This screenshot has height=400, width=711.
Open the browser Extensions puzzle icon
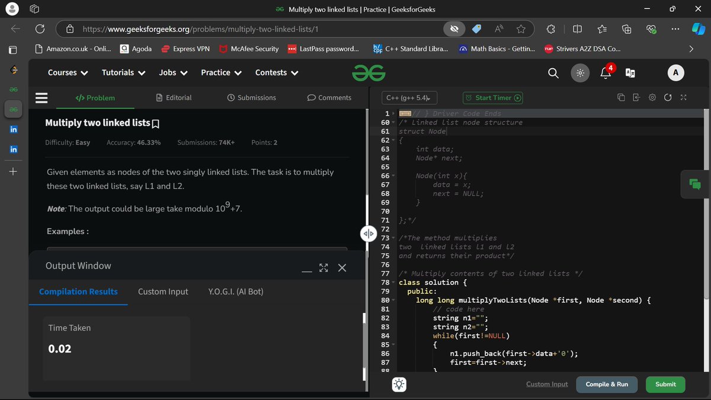[x=550, y=28]
